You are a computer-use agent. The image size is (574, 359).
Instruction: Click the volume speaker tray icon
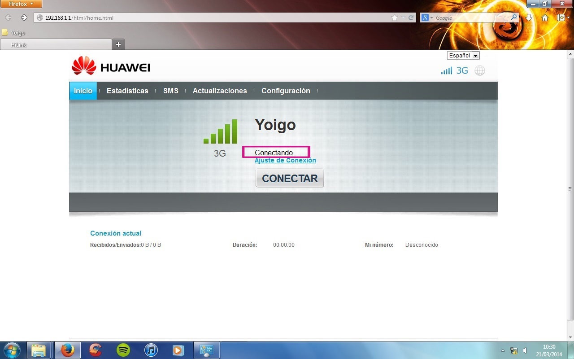pos(525,350)
